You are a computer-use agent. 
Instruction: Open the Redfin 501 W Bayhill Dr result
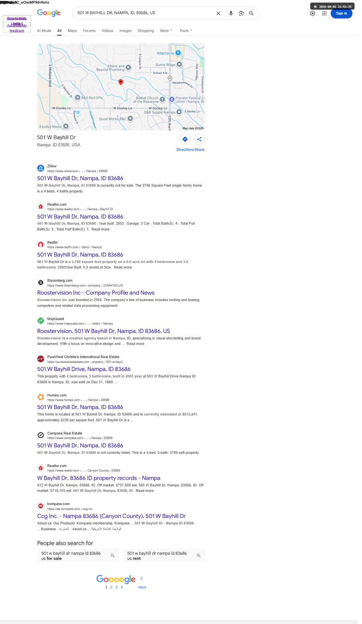click(80, 255)
